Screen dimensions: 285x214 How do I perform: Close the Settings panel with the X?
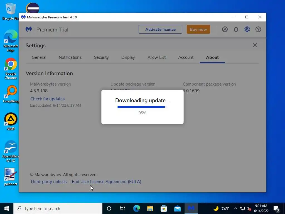255,45
